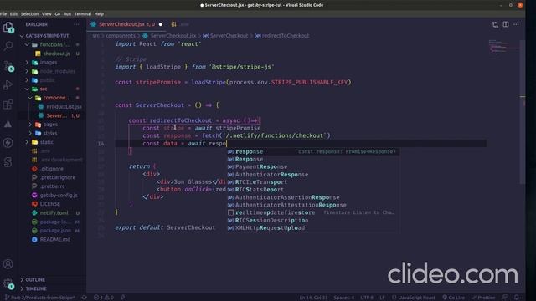
Task: Open the Selection menu
Action: pyautogui.click(x=30, y=14)
